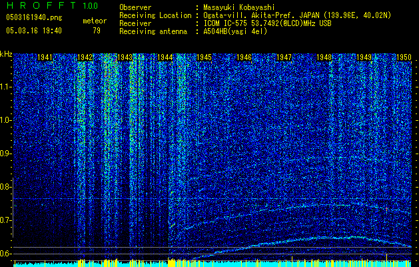The height and width of the screenshot is (267, 419).
Task: Click the Receiving Location label
Action: [x=151, y=15]
